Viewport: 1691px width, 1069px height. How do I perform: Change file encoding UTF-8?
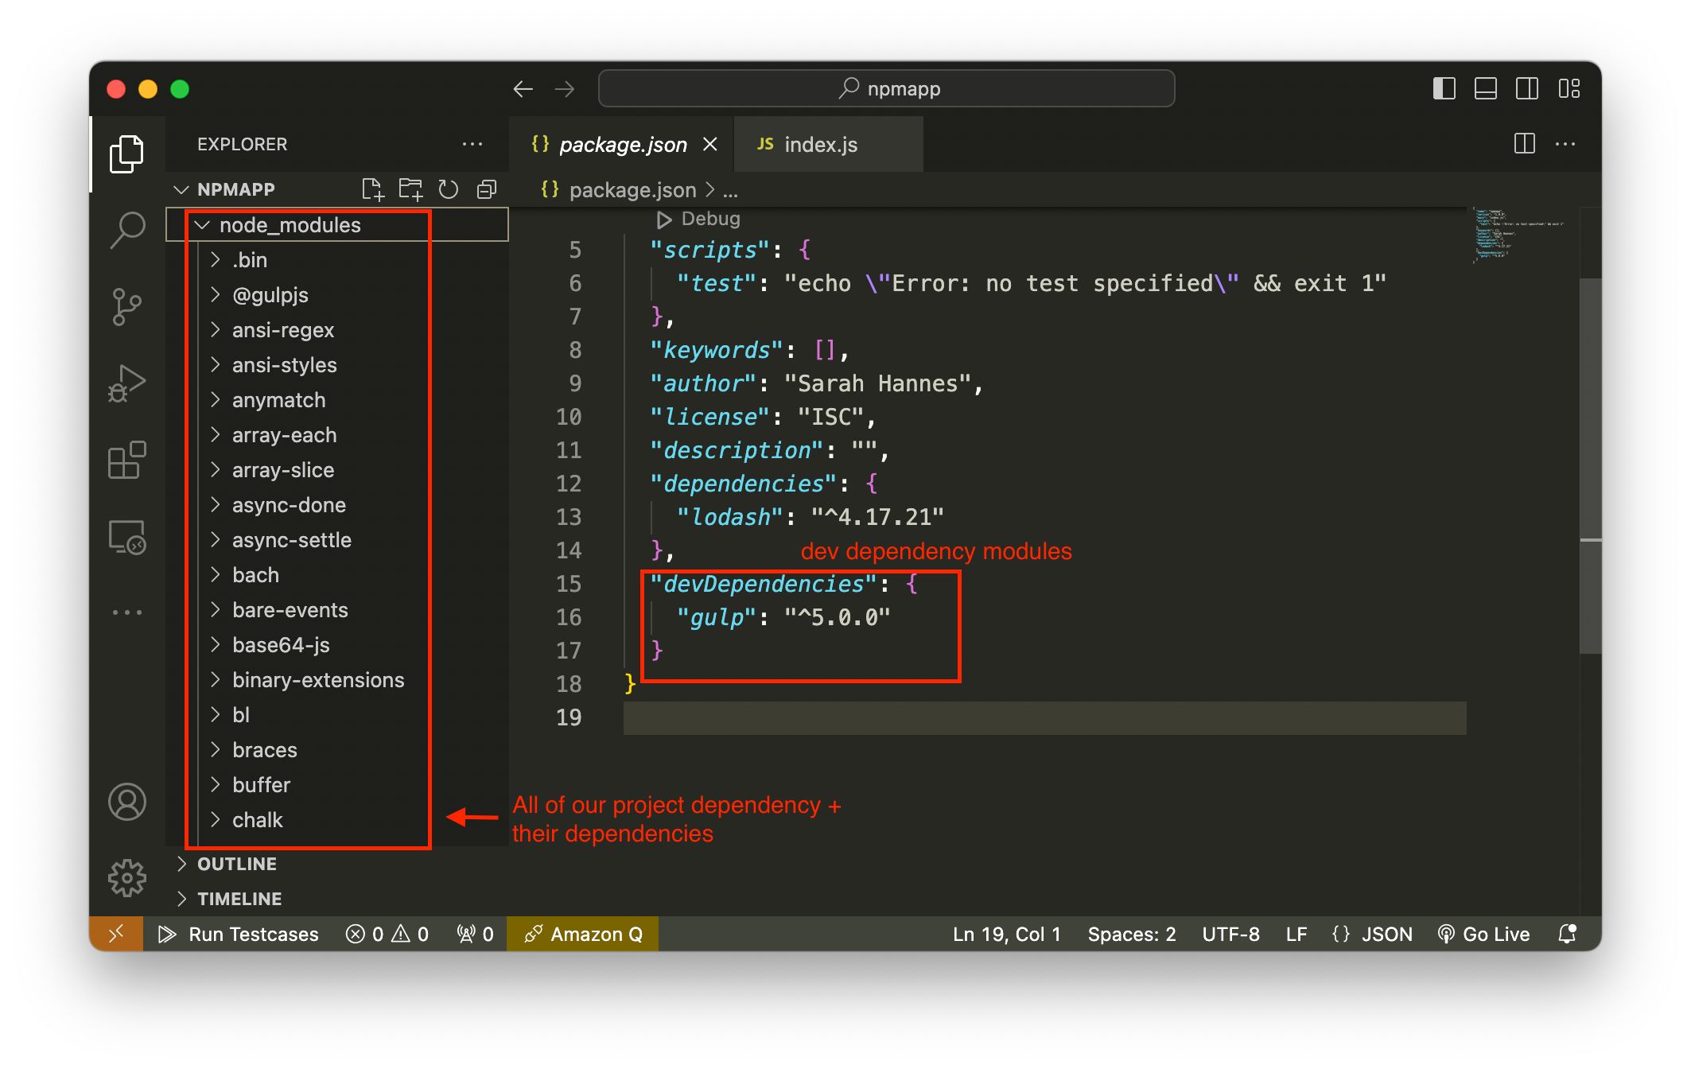coord(1230,934)
